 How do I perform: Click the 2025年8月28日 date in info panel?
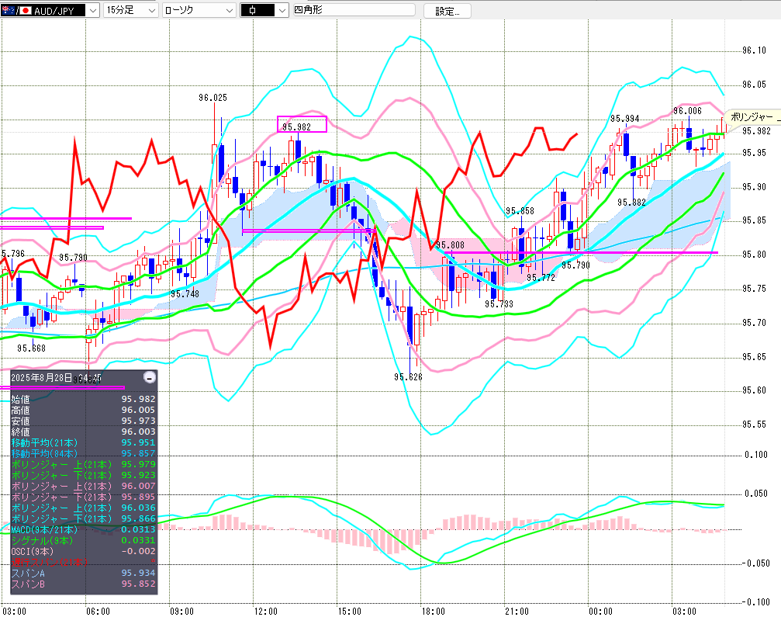tap(41, 378)
